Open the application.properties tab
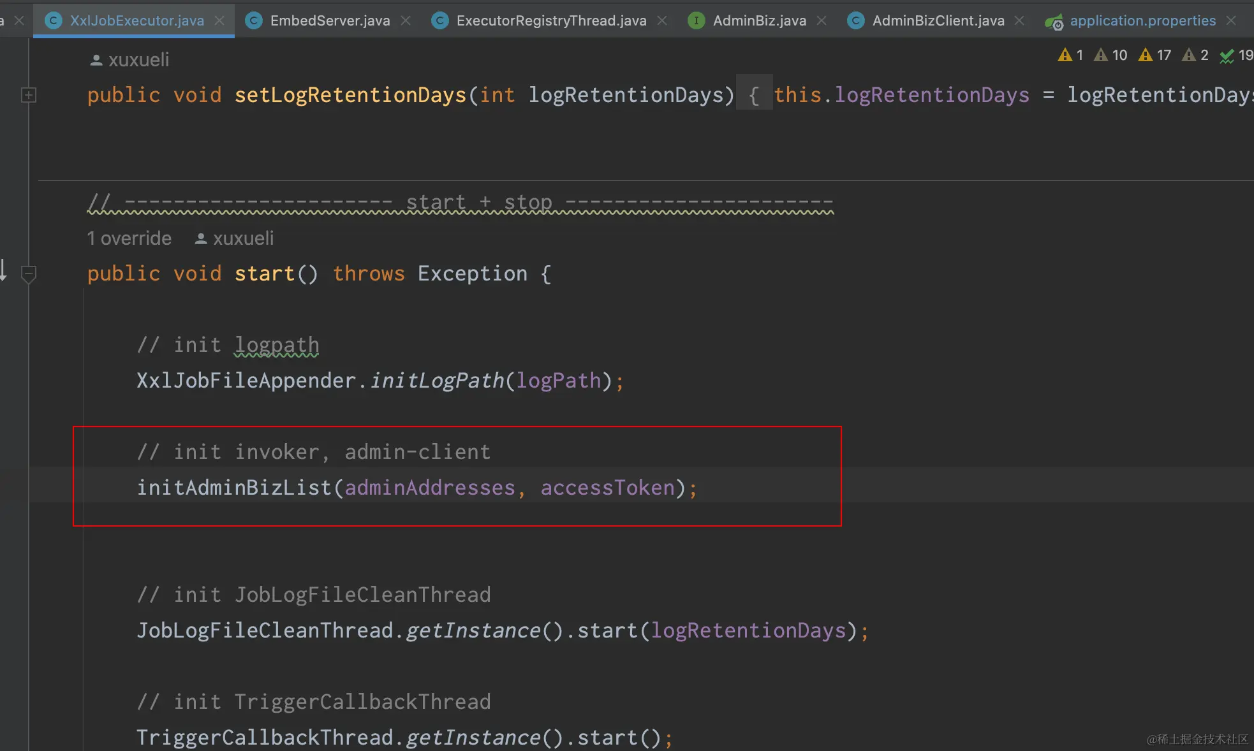This screenshot has height=751, width=1254. [1142, 20]
